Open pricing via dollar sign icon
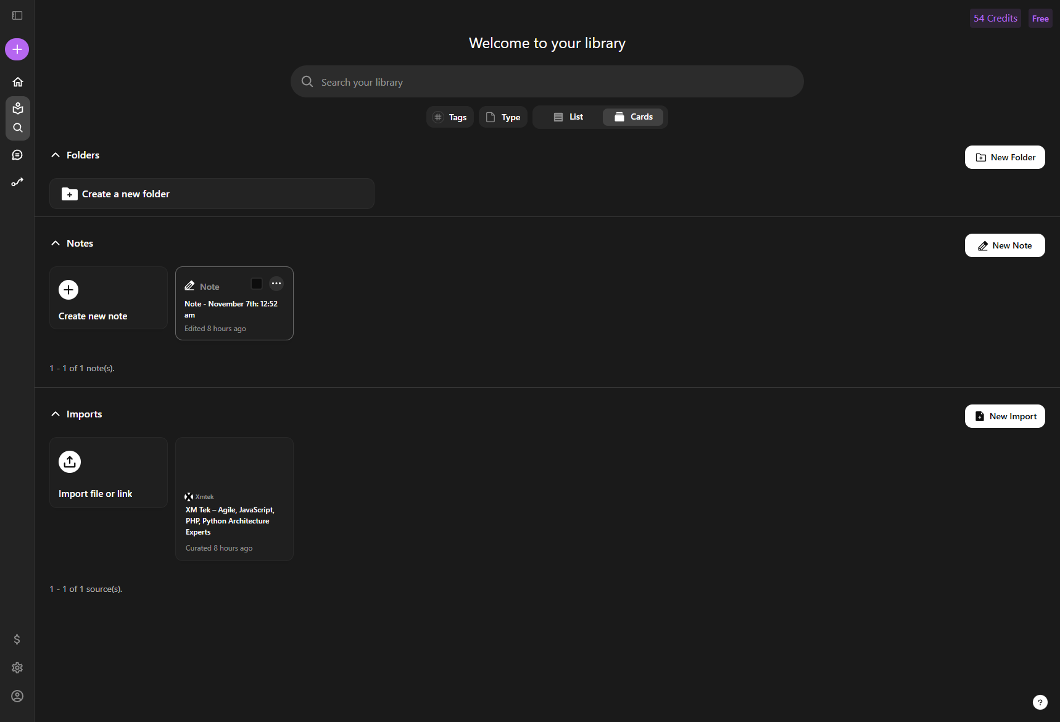Screen dimensions: 1060x722 (x=17, y=639)
